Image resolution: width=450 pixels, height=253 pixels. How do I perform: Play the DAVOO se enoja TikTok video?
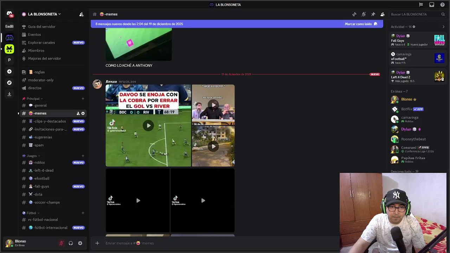(x=148, y=125)
